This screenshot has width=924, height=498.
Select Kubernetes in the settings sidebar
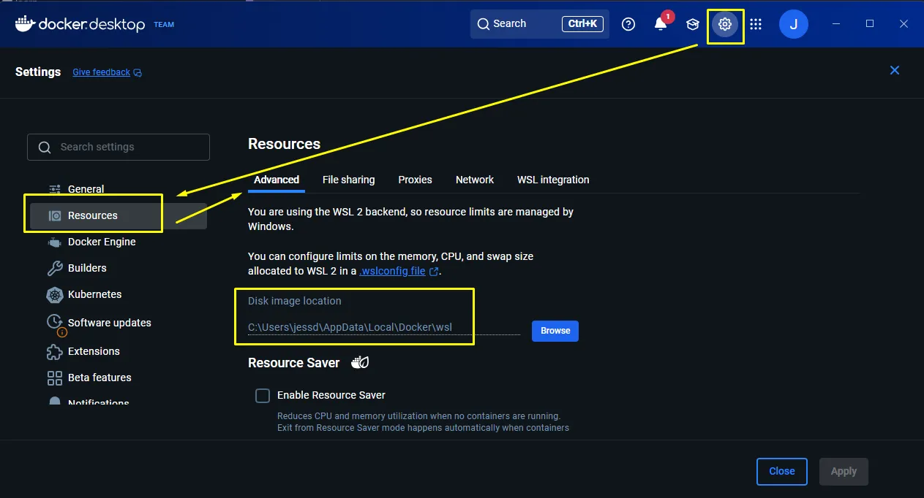click(94, 294)
